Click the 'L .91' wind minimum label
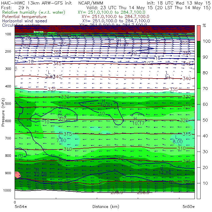This screenshot has height=212, width=212. 168,75
